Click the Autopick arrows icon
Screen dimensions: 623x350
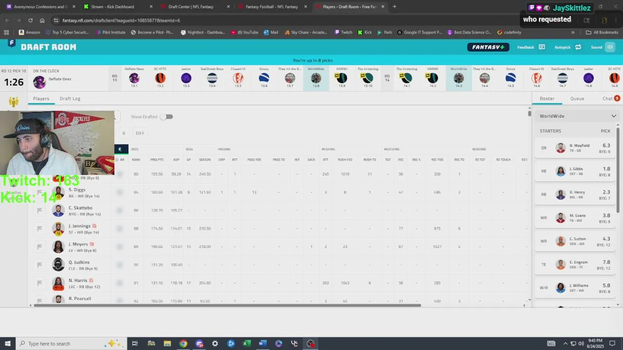(578, 47)
